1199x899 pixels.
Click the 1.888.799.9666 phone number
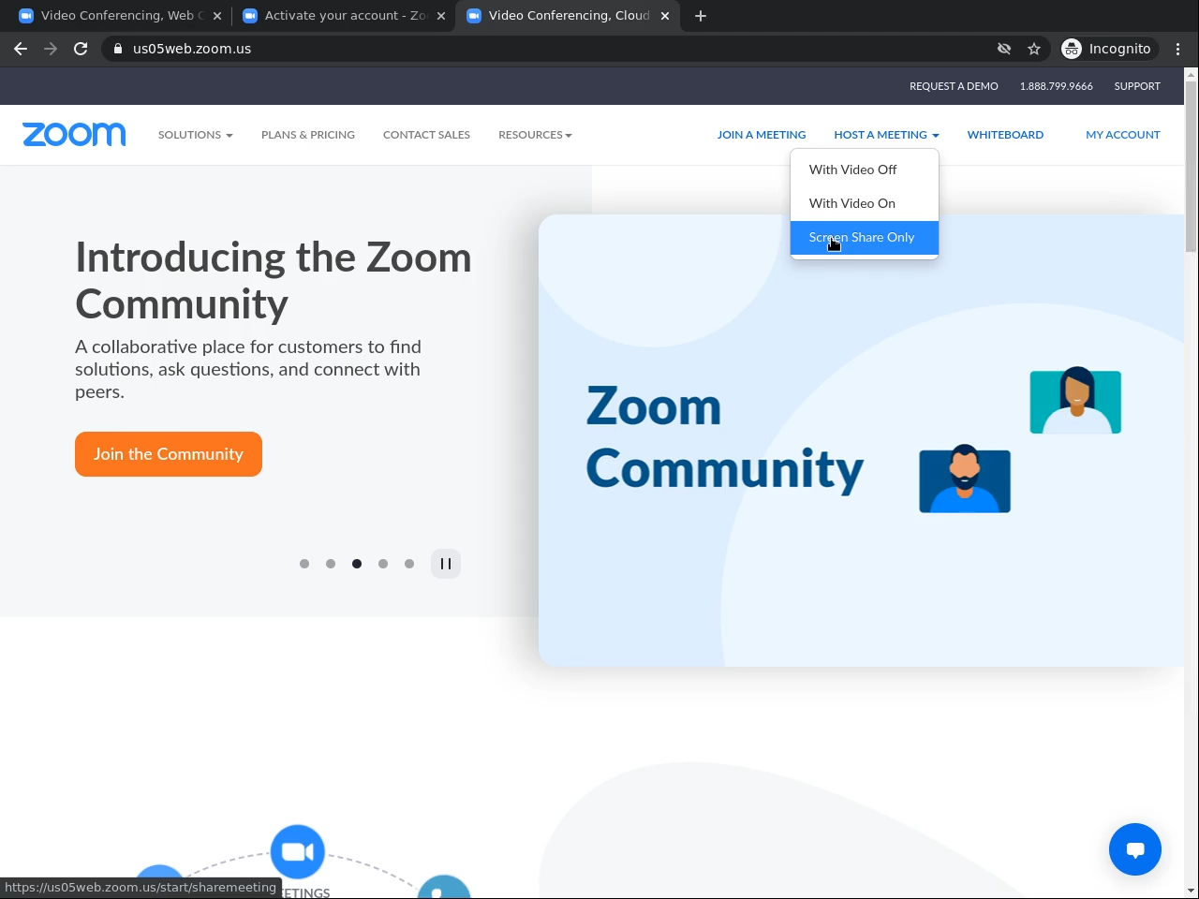coord(1057,86)
